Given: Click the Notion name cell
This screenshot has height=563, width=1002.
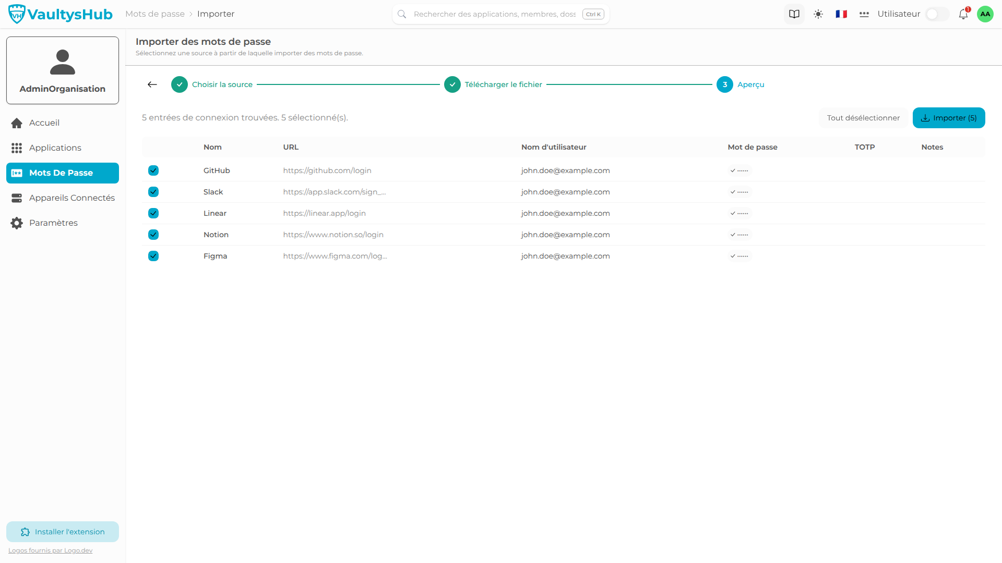Looking at the screenshot, I should 216,235.
